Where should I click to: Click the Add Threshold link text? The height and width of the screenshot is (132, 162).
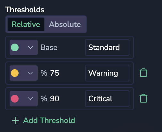point(49,120)
